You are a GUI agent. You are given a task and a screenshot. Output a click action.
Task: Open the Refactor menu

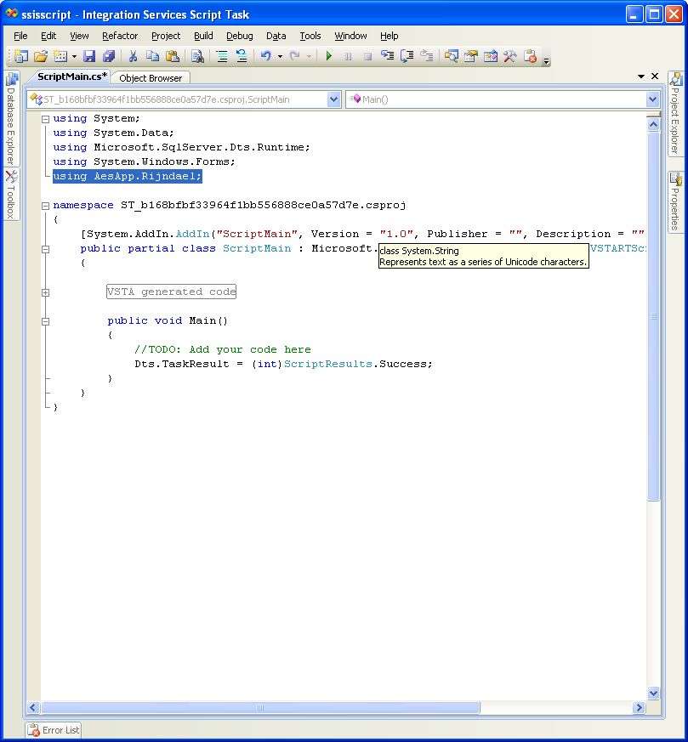click(120, 36)
